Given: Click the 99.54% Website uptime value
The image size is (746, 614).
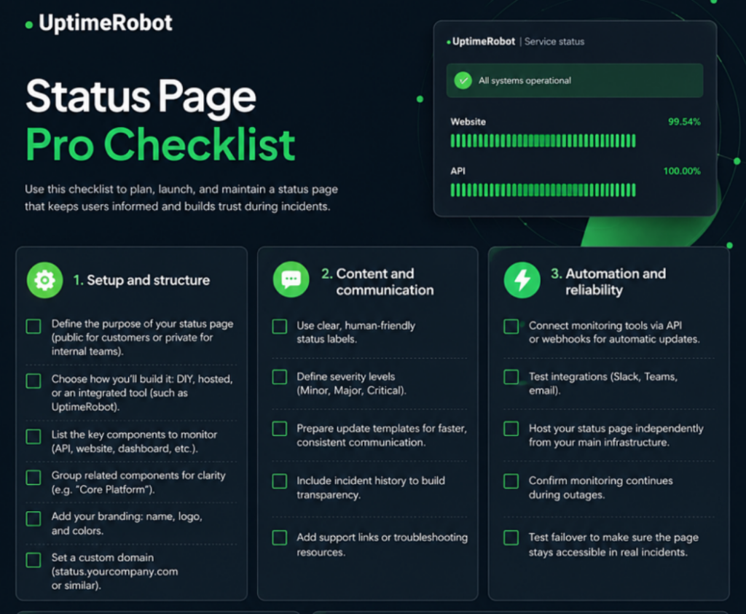Looking at the screenshot, I should (x=684, y=122).
